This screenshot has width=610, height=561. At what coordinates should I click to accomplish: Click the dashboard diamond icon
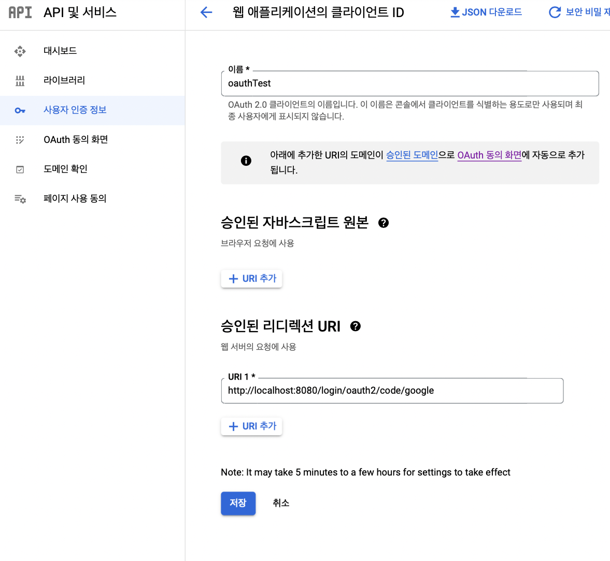[20, 51]
